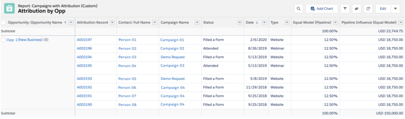This screenshot has width=405, height=119.
Task: Open the filter funnel icon
Action: pyautogui.click(x=345, y=9)
